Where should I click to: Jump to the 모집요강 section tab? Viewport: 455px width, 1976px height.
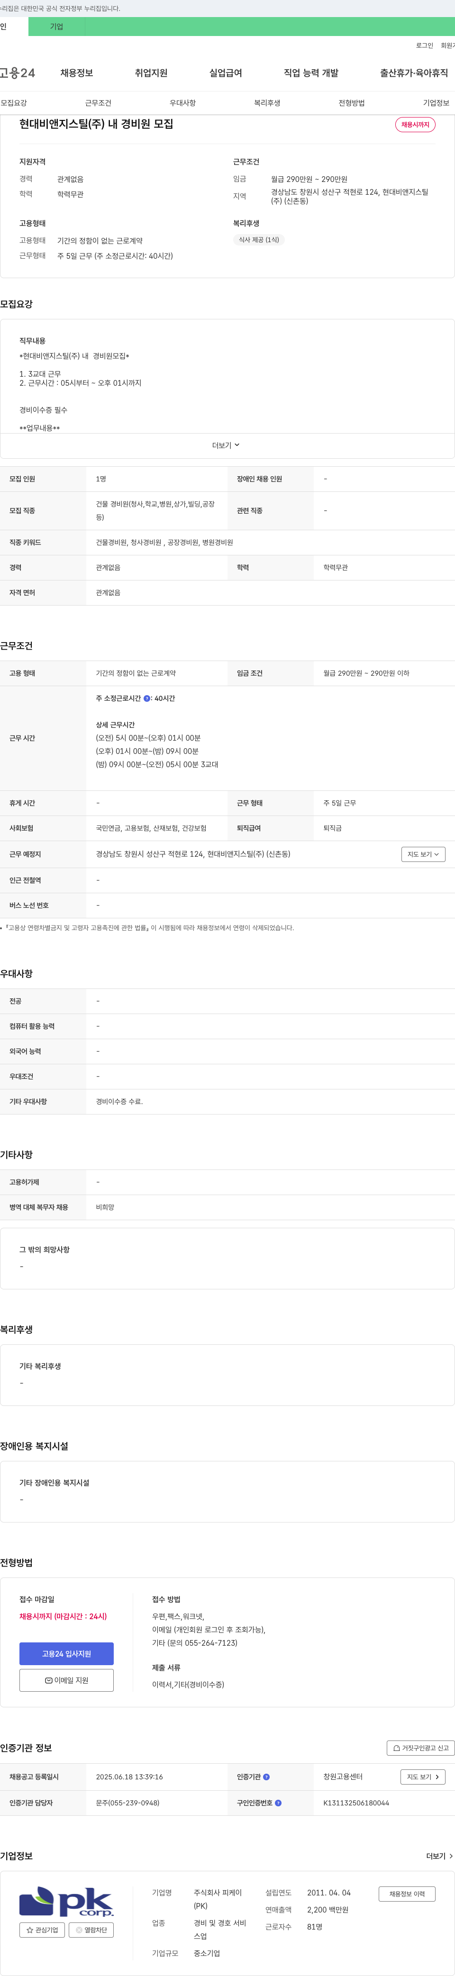[14, 103]
